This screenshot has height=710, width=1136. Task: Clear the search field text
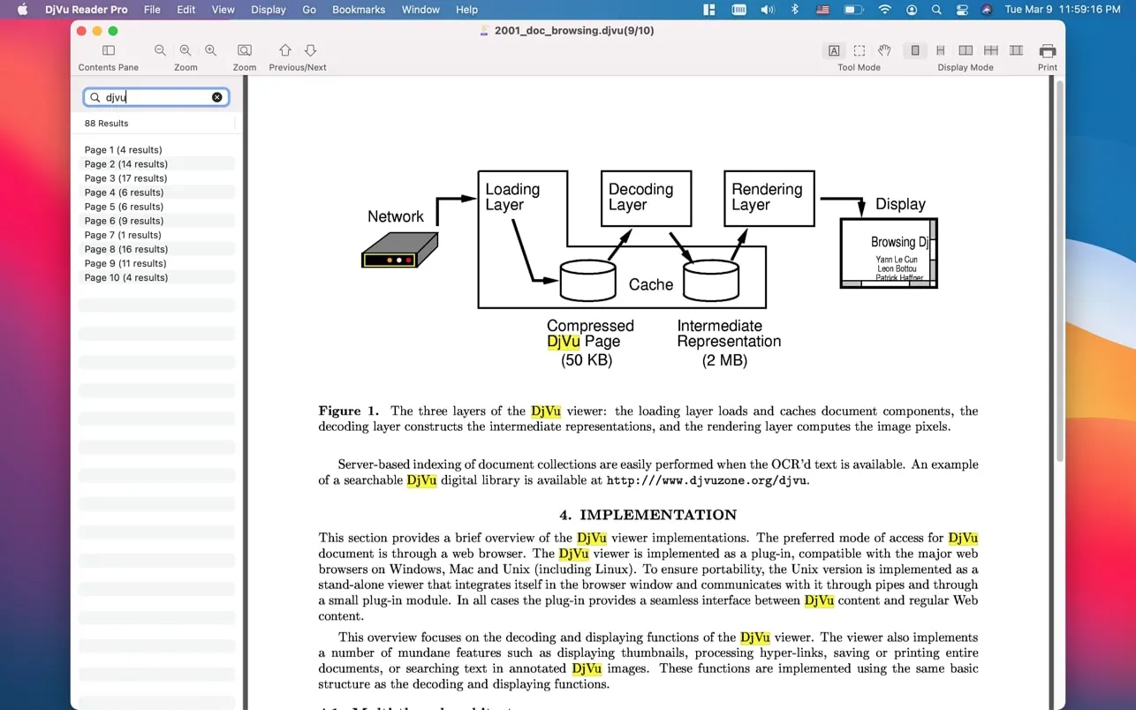(217, 97)
